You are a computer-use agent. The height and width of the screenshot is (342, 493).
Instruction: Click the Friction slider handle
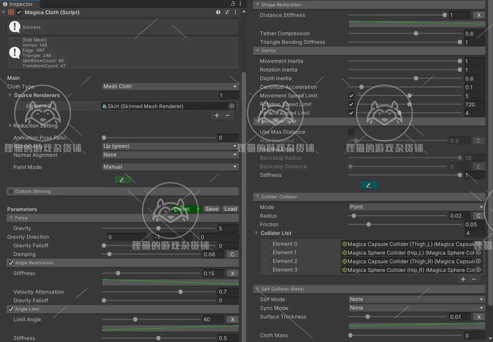point(369,225)
